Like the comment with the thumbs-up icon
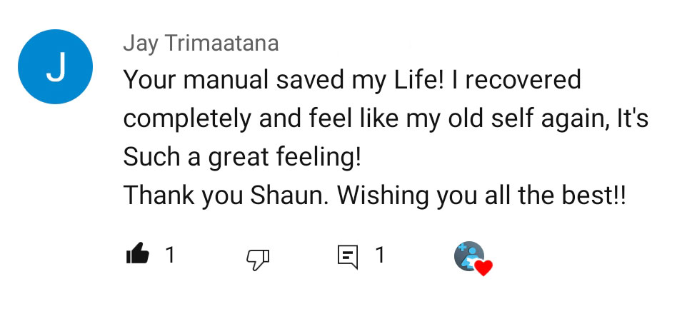Screen dimensions: 677x309 [x=137, y=255]
